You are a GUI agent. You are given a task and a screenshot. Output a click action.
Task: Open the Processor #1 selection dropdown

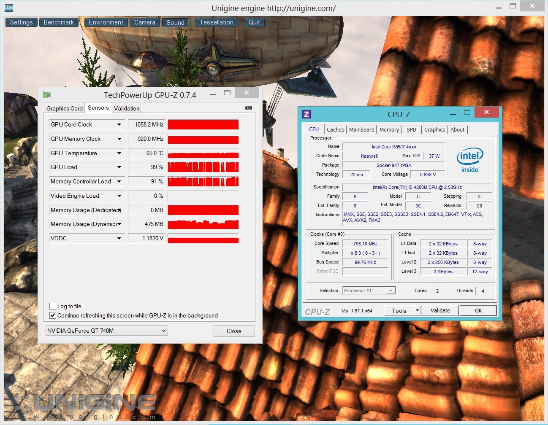[369, 291]
